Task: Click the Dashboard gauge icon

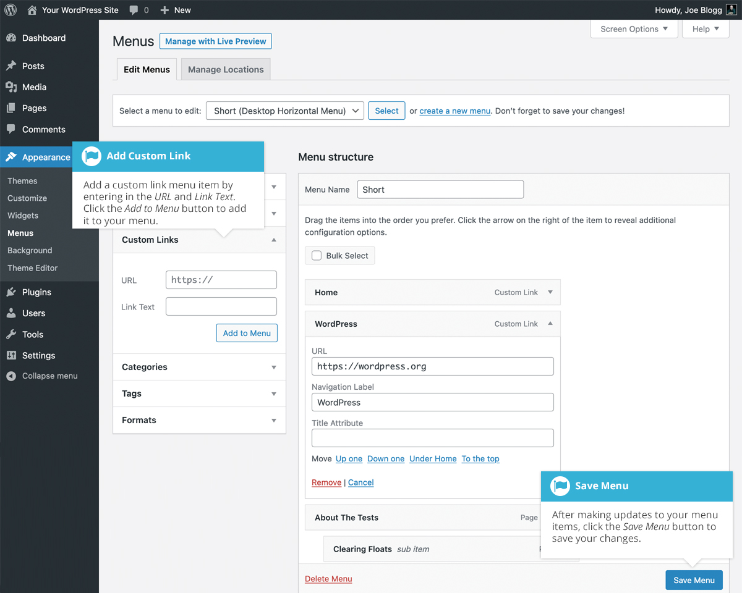Action: (11, 38)
